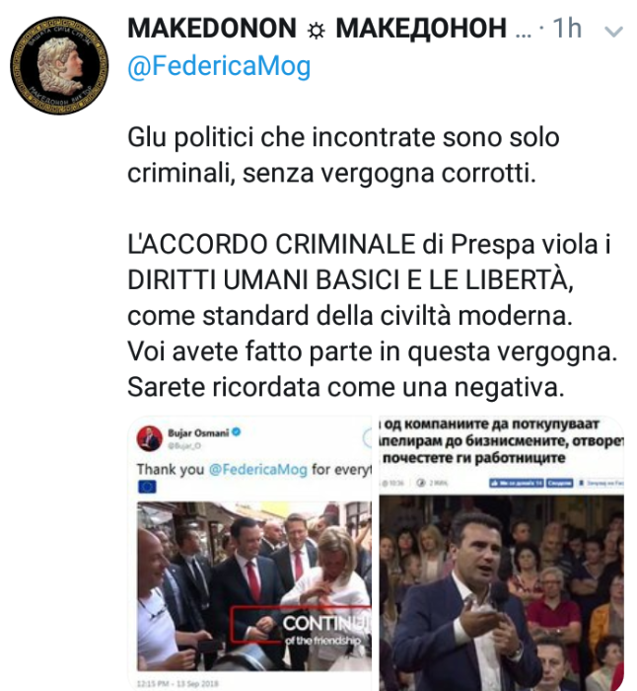Click the share button next to Facebook like
This screenshot has height=691, width=637.
tap(559, 483)
